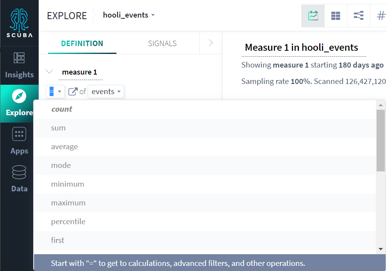This screenshot has height=271, width=386.
Task: Collapse the measure 1 section
Action: 49,71
